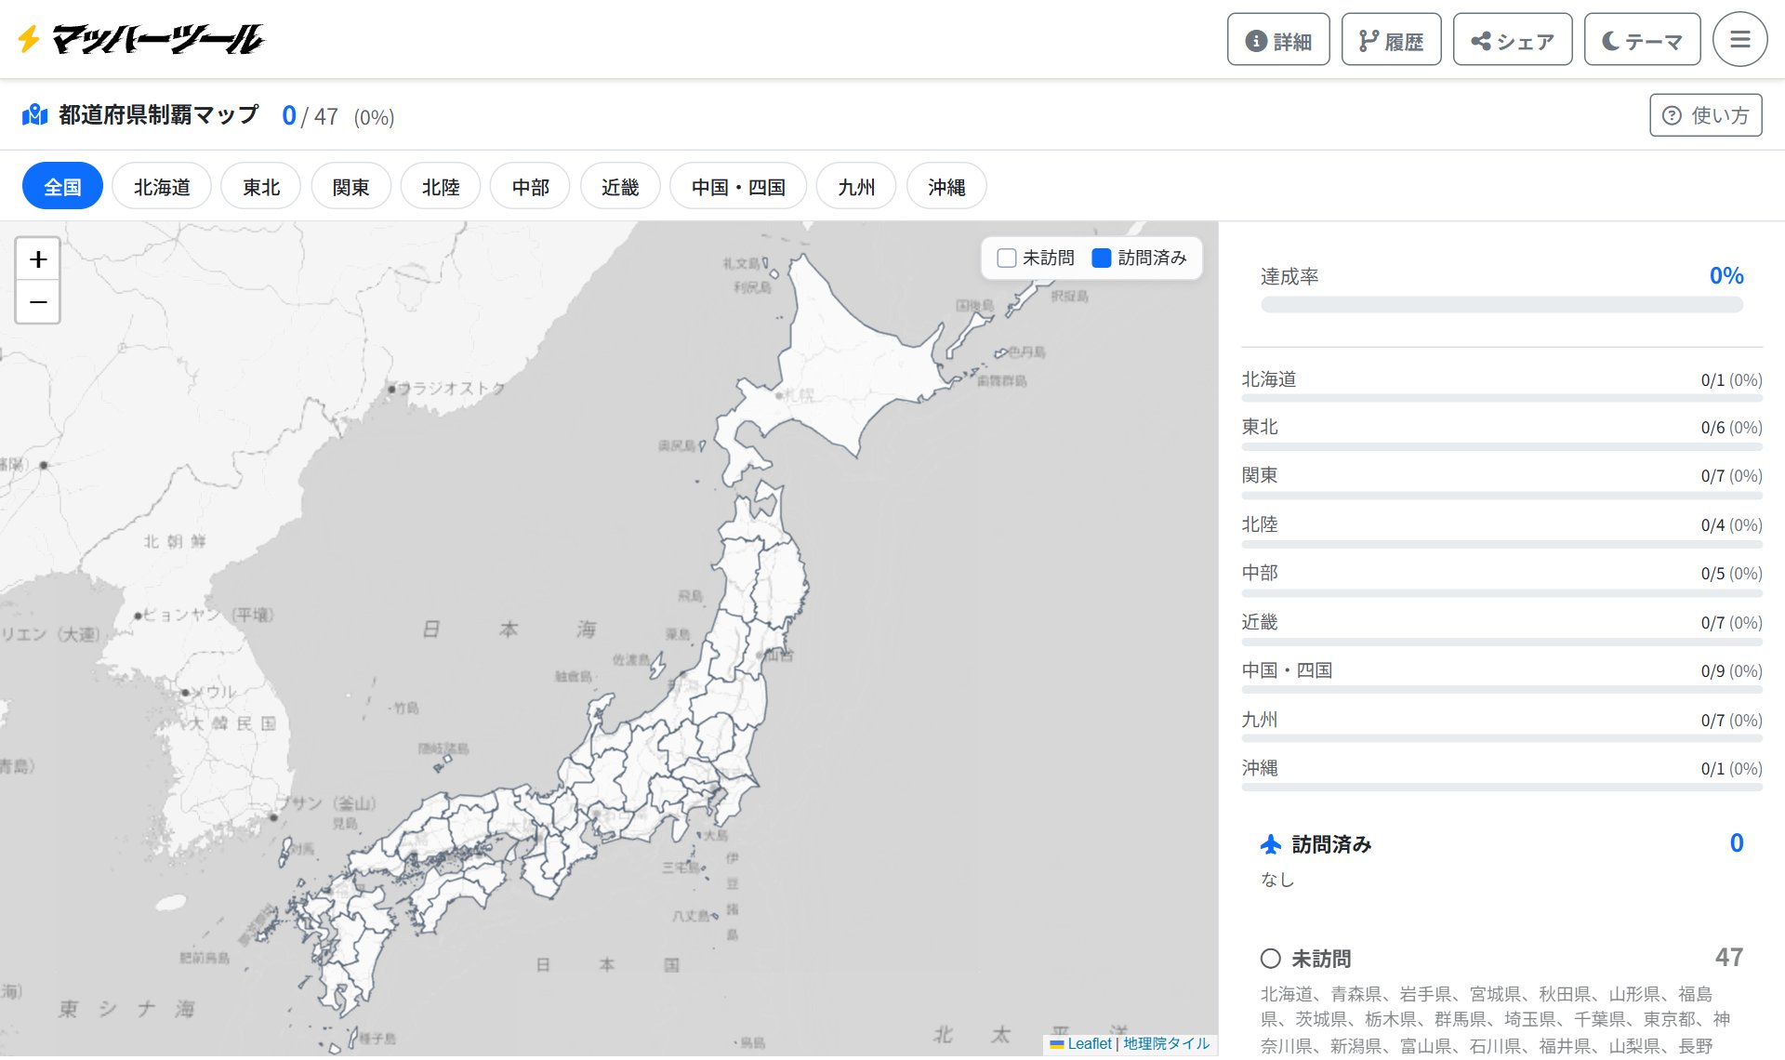
Task: Open the hamburger menu icon
Action: click(1739, 39)
